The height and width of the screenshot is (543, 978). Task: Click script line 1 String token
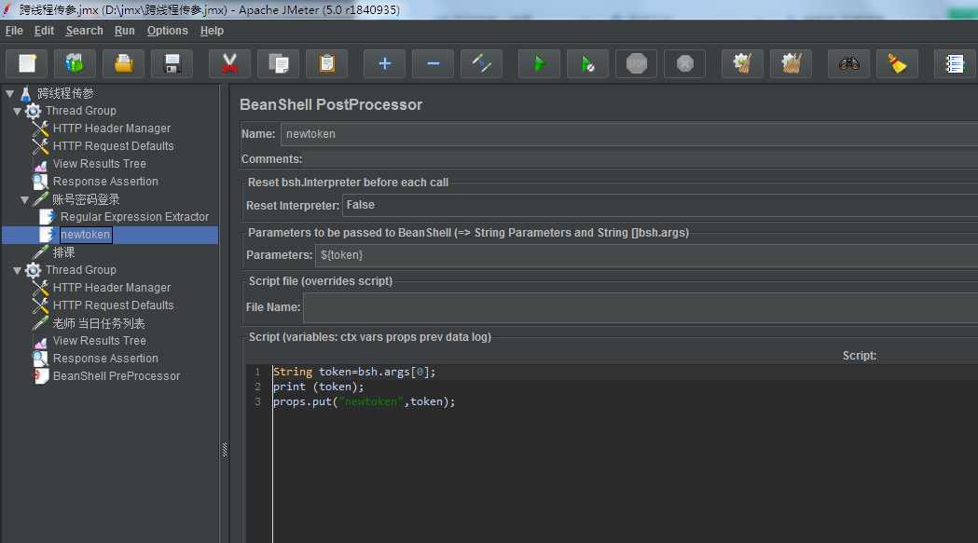(354, 372)
